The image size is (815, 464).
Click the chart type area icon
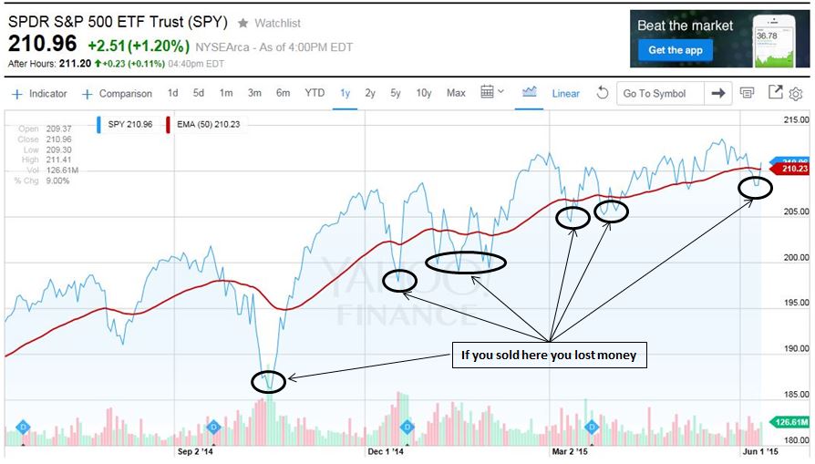click(x=530, y=92)
